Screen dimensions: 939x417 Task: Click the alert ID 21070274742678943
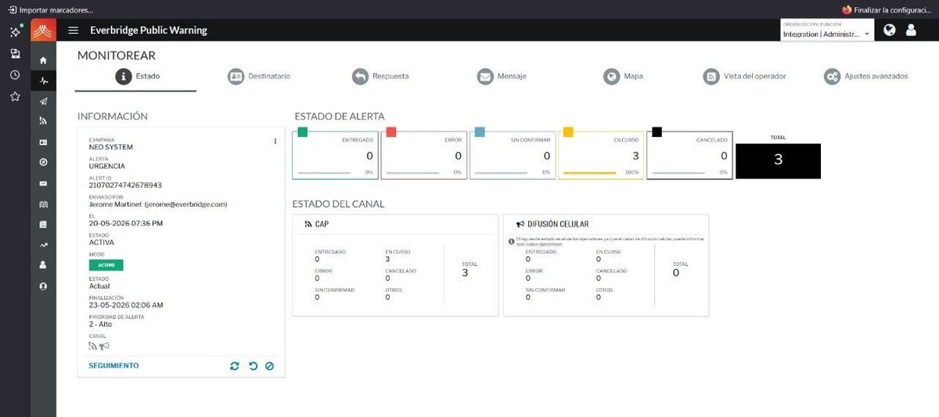coord(125,185)
